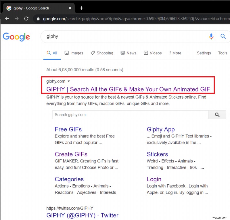Reload the page with refresh icon
The width and height of the screenshot is (230, 220).
coord(26,18)
